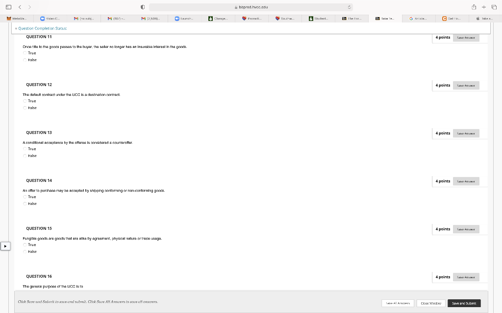Click the privacy shield icon
This screenshot has width=502, height=313.
point(143,7)
